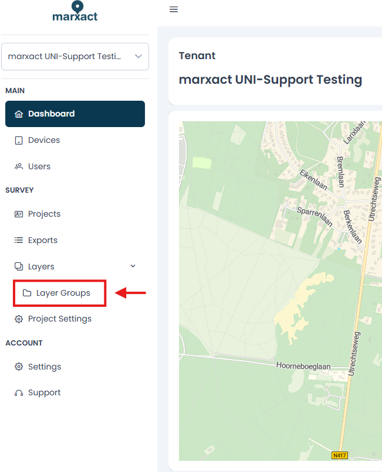Viewport: 382px width, 472px height.
Task: Click the Layer Groups folder icon
Action: pyautogui.click(x=27, y=293)
